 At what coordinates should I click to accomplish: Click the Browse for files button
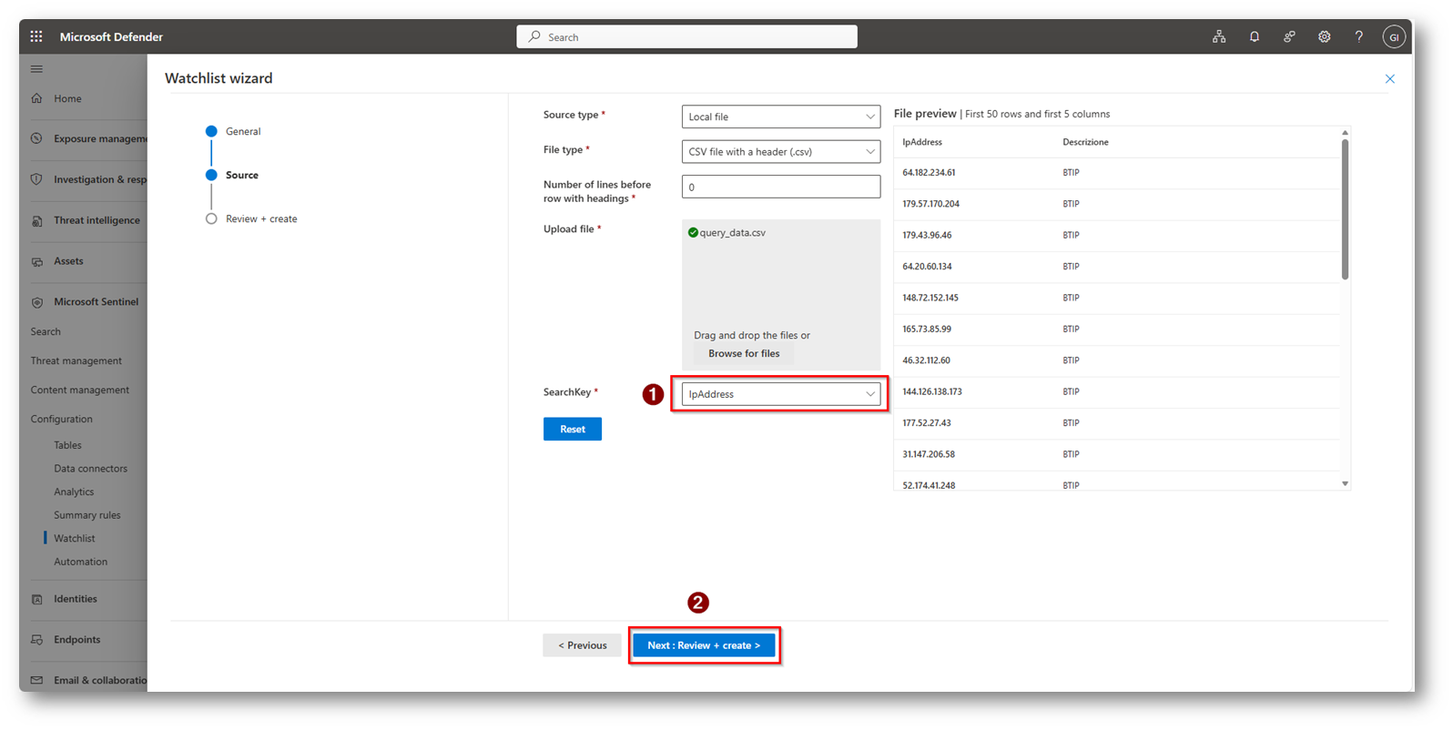pyautogui.click(x=744, y=353)
